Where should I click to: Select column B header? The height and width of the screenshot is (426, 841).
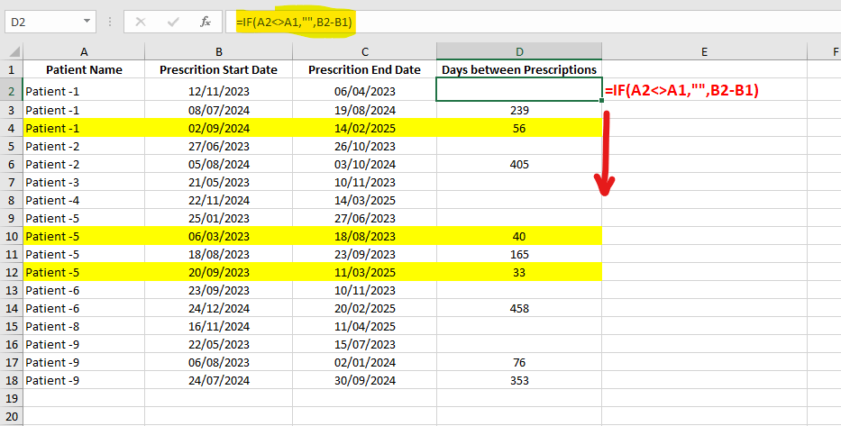[219, 52]
